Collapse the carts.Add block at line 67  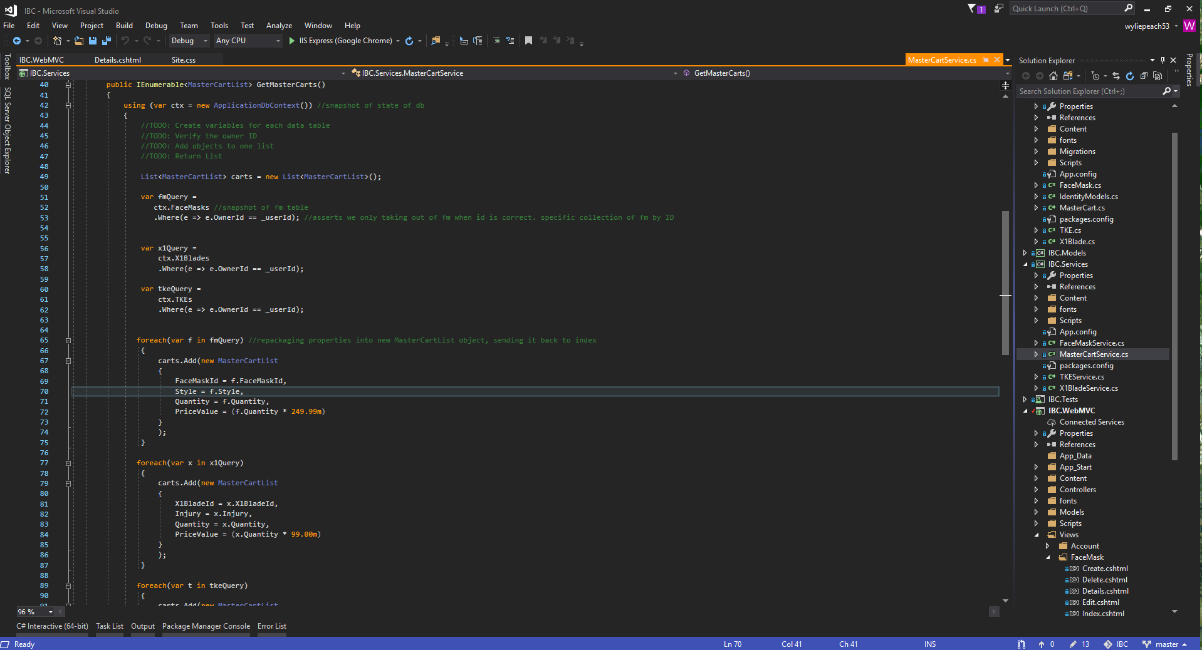pyautogui.click(x=68, y=361)
